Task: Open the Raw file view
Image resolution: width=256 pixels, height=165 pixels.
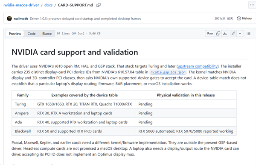Action: tap(210, 34)
